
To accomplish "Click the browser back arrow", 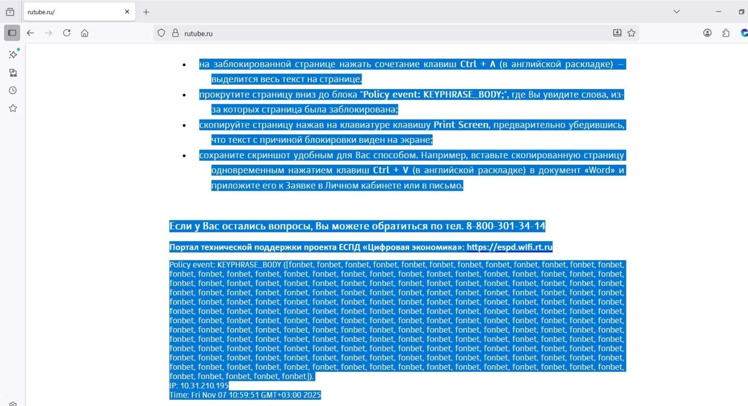I will click(30, 33).
